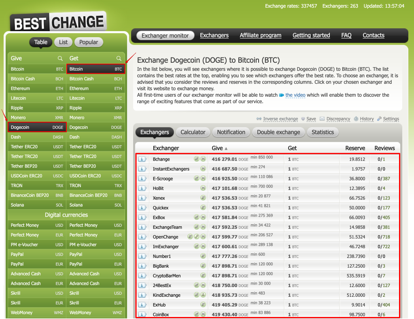Open info icon for ImExchanger row
Image resolution: width=414 pixels, height=319 pixels.
point(142,247)
